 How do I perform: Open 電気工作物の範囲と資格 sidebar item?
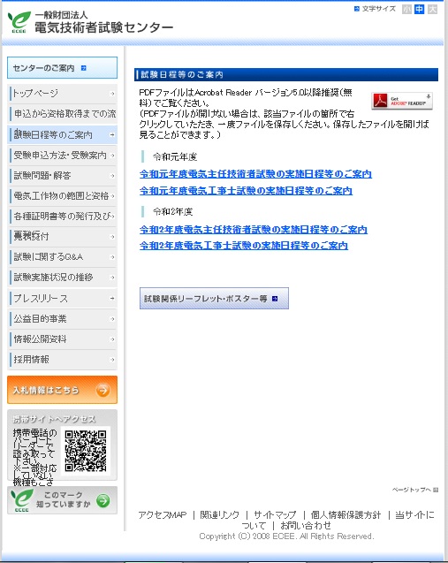(x=62, y=195)
